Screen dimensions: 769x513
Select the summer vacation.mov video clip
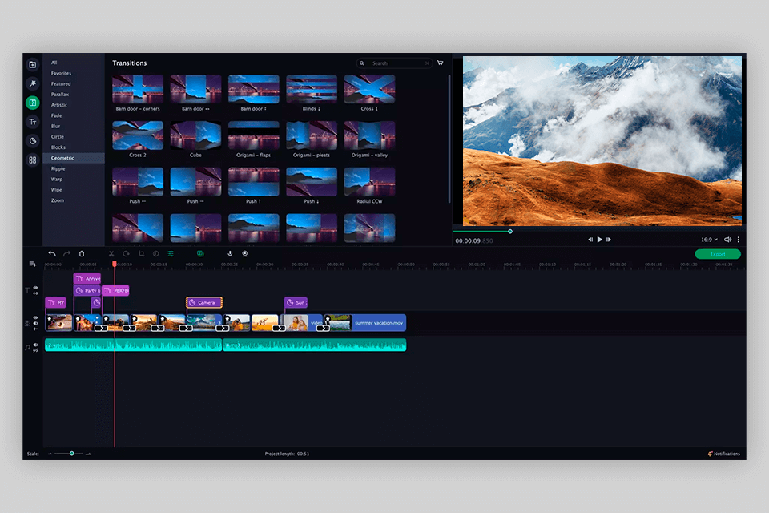coord(365,322)
